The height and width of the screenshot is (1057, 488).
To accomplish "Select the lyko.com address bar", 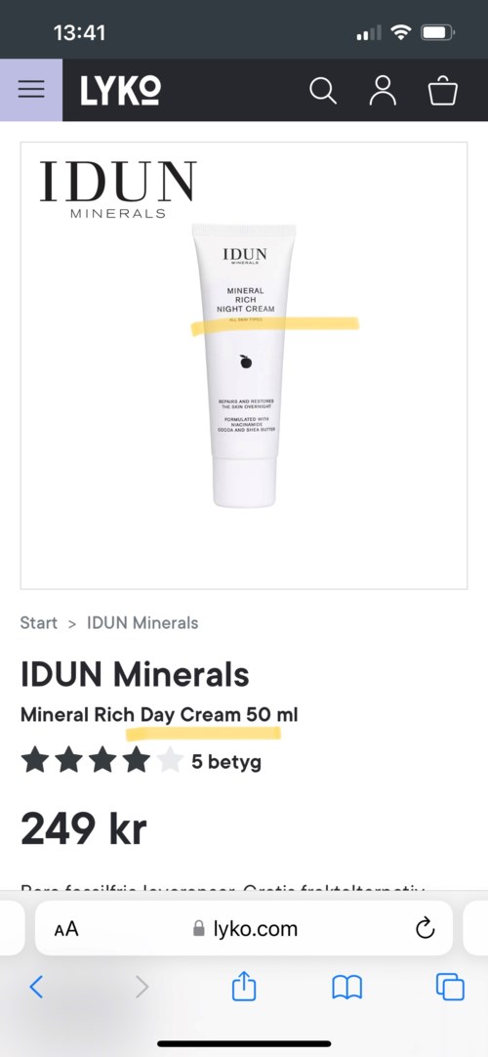I will coord(244,928).
